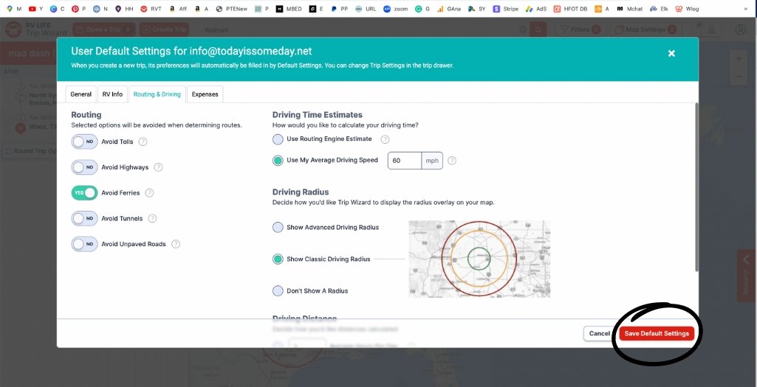The image size is (757, 387).
Task: Click the help icon next to Avoid Tunnels
Action: click(153, 218)
